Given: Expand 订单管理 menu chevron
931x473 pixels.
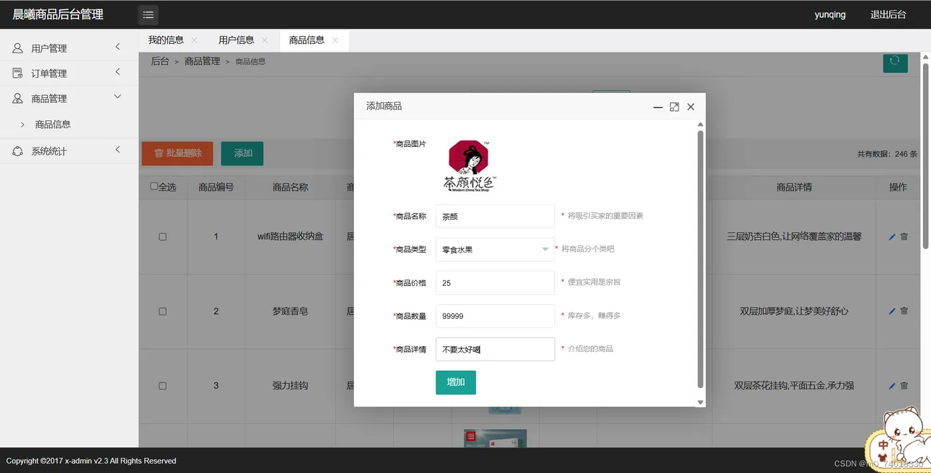Looking at the screenshot, I should click(118, 72).
